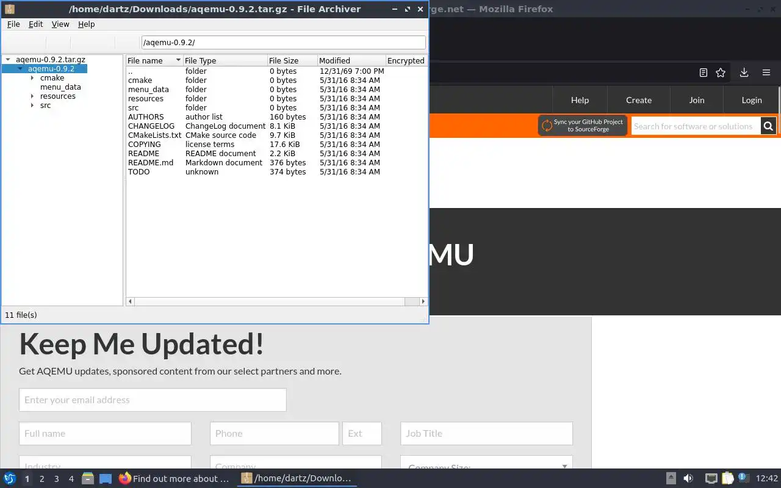This screenshot has height=488, width=781.
Task: Collapse the aqemu-0.9.2 tree node
Action: (x=20, y=69)
